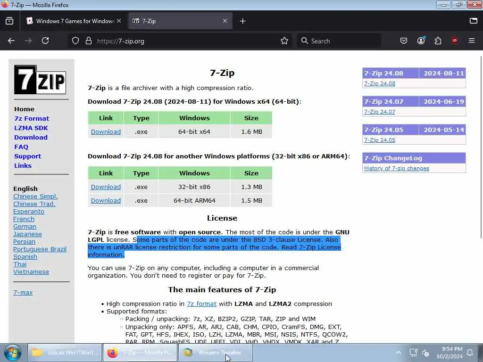The width and height of the screenshot is (483, 362).
Task: Open the Links sidebar entry
Action: coord(23,165)
